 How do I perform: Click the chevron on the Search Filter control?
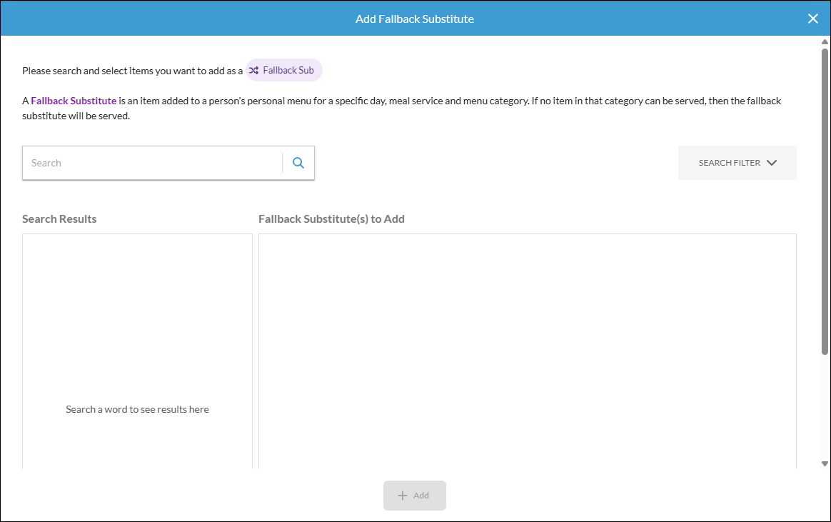(x=772, y=163)
